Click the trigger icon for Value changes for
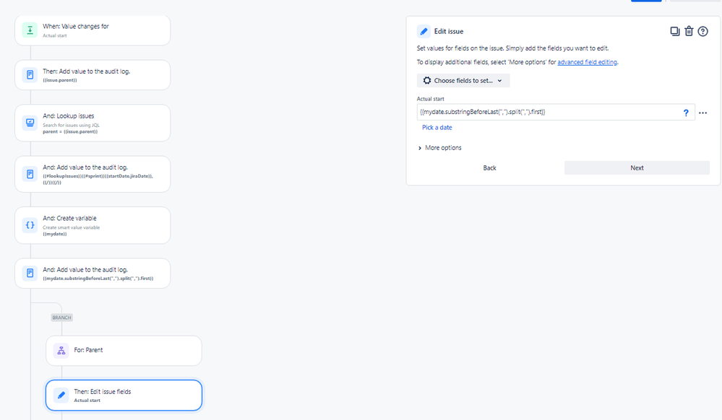Image resolution: width=722 pixels, height=420 pixels. [x=30, y=30]
